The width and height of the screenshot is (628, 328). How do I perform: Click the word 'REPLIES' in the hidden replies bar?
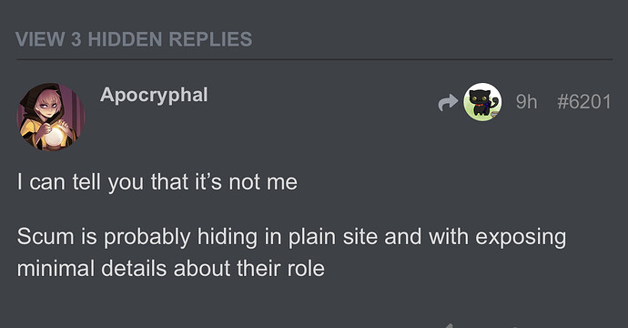210,39
